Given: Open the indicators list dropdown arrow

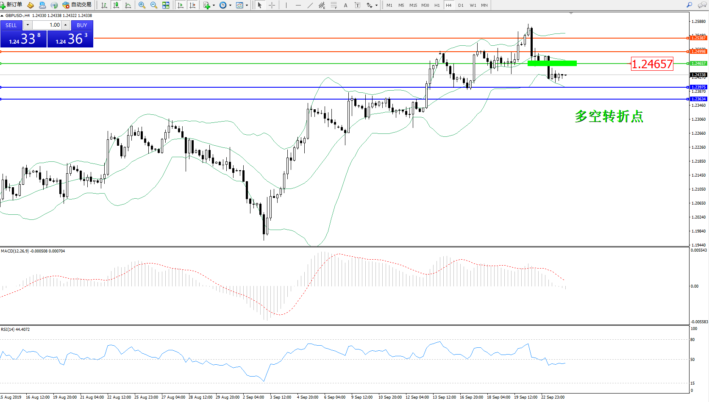Looking at the screenshot, I should pos(214,6).
